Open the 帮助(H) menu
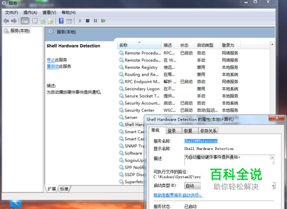287x209 pixels. (68, 13)
